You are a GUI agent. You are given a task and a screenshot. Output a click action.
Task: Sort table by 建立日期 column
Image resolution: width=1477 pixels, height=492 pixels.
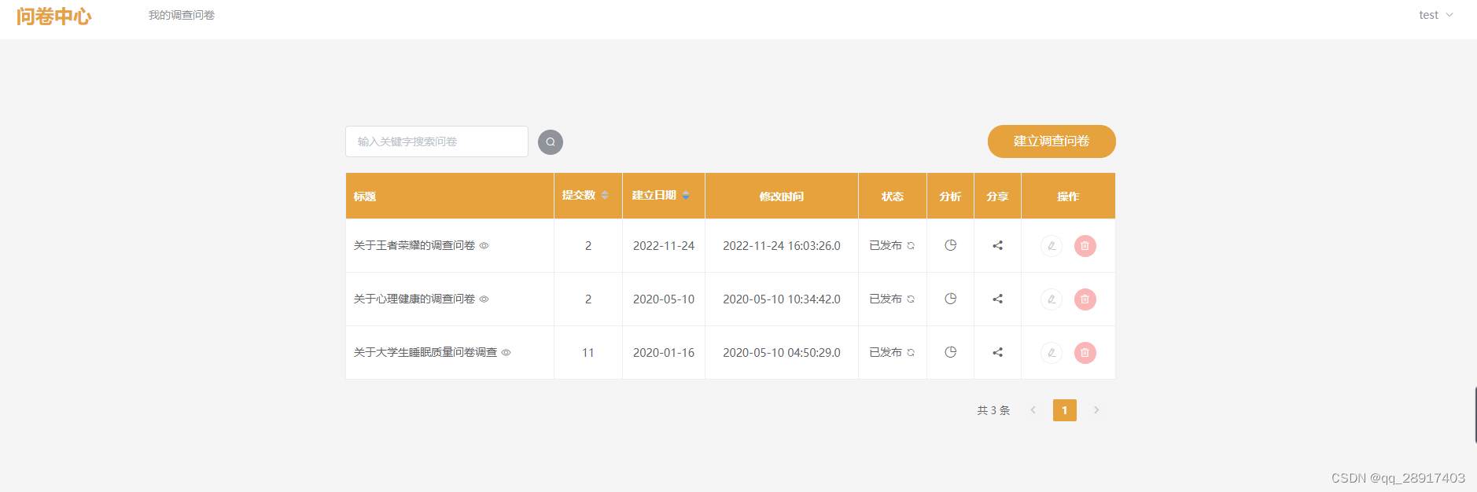coord(661,195)
